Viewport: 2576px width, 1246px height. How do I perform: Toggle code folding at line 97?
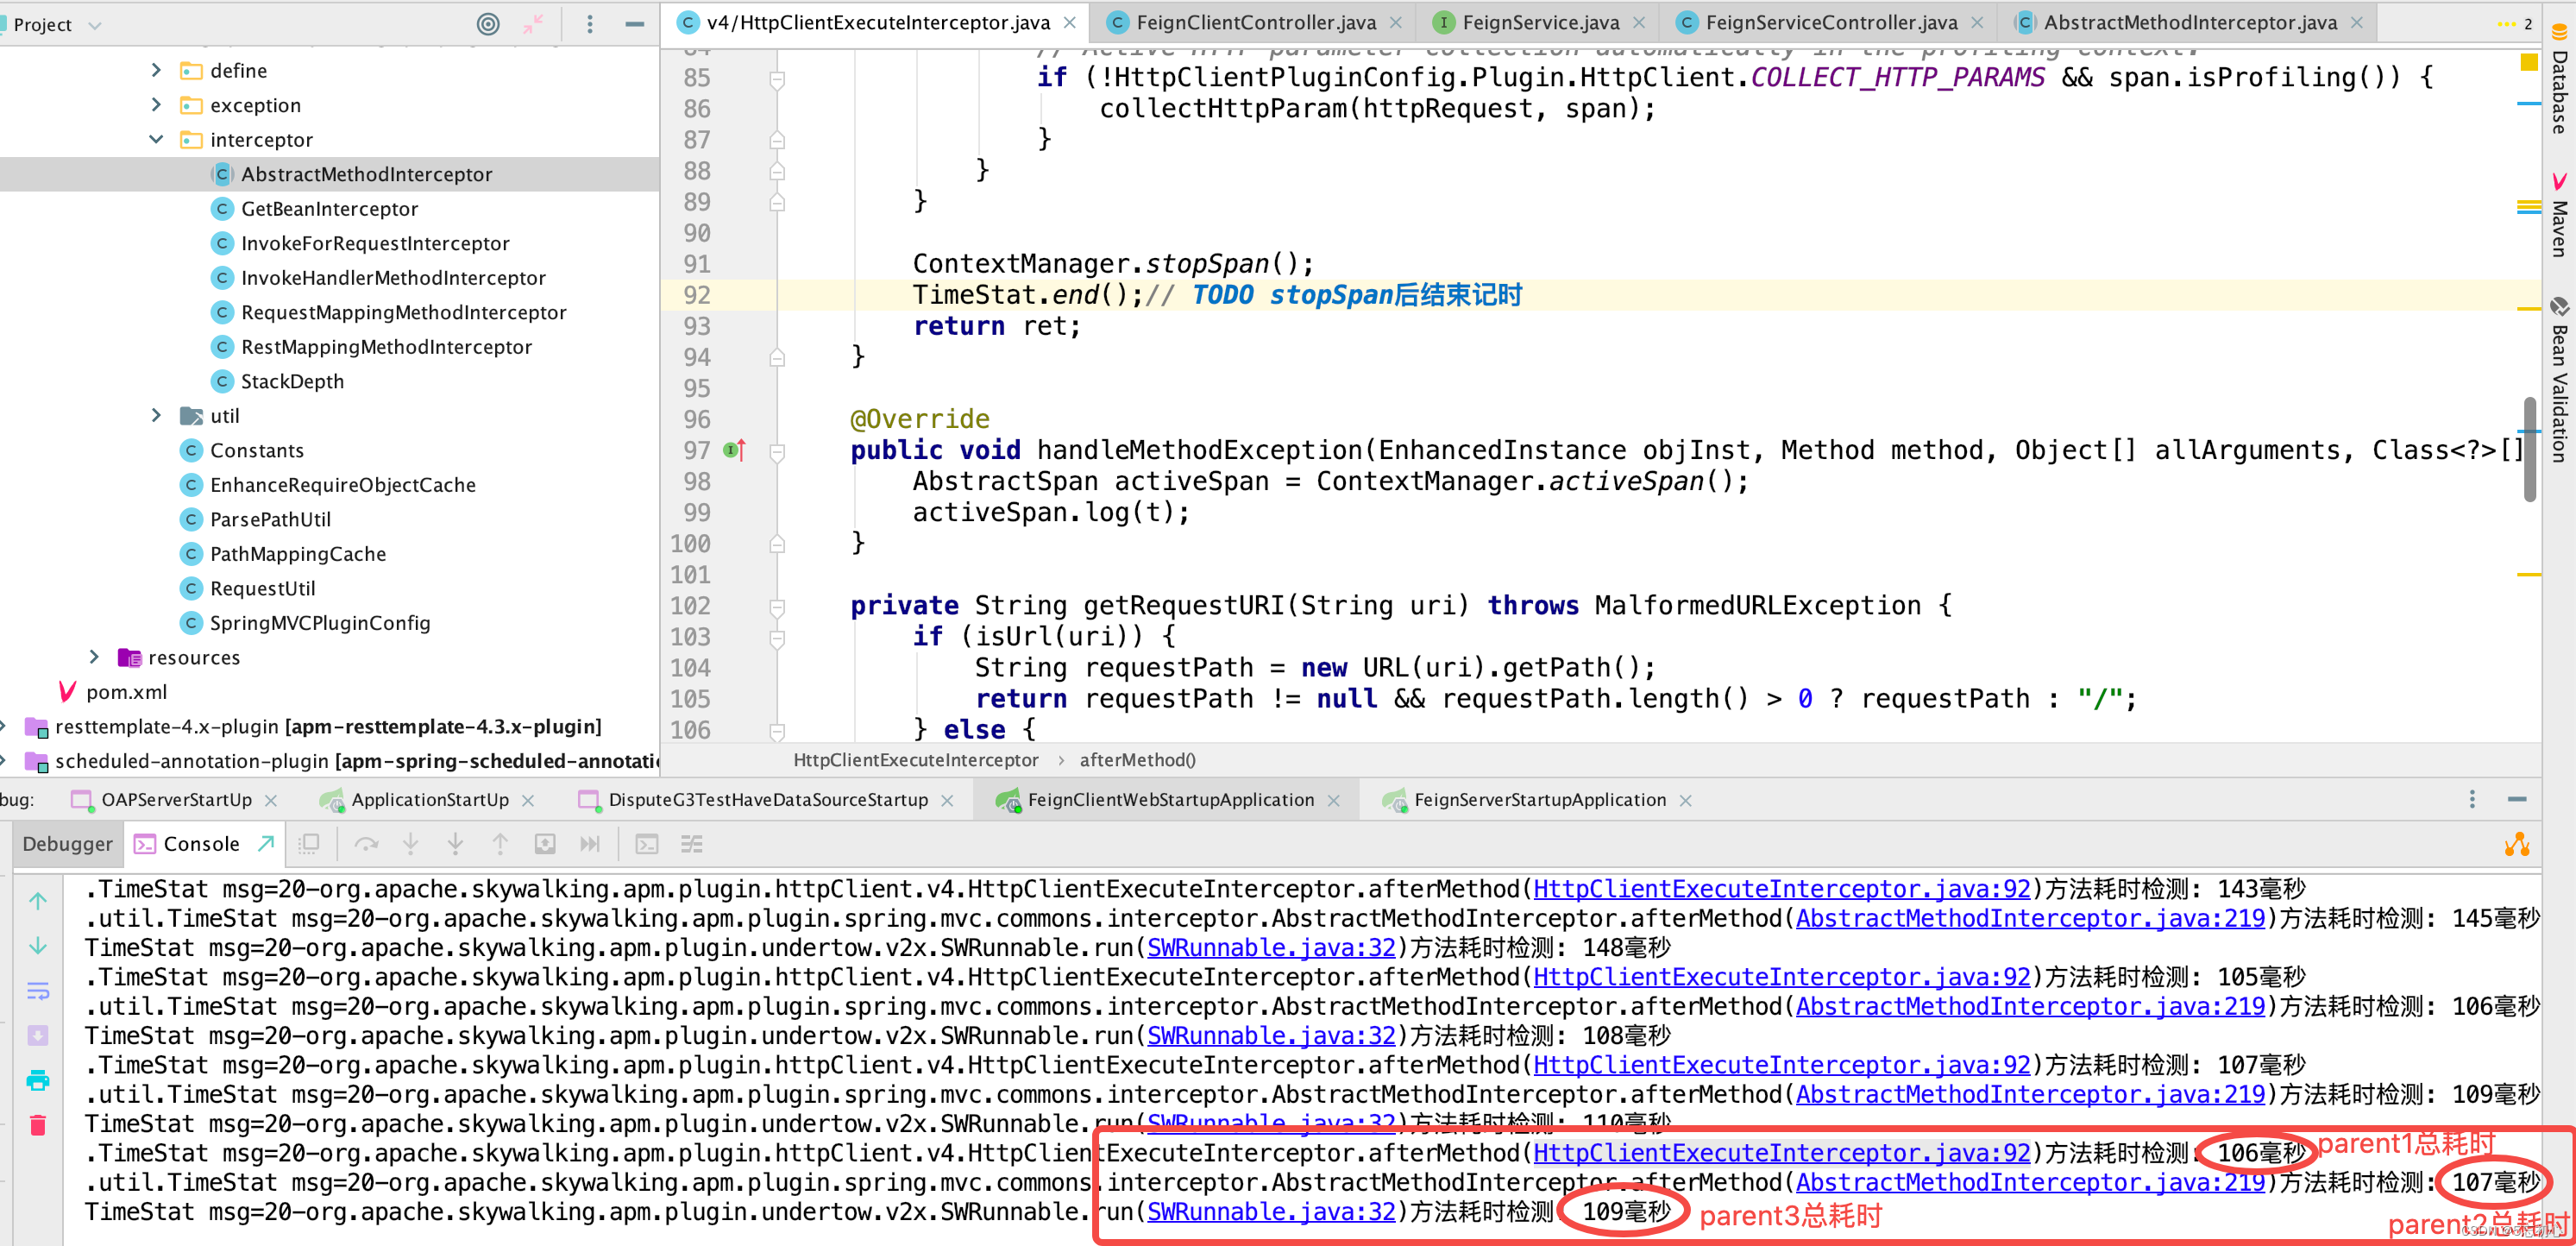click(777, 452)
